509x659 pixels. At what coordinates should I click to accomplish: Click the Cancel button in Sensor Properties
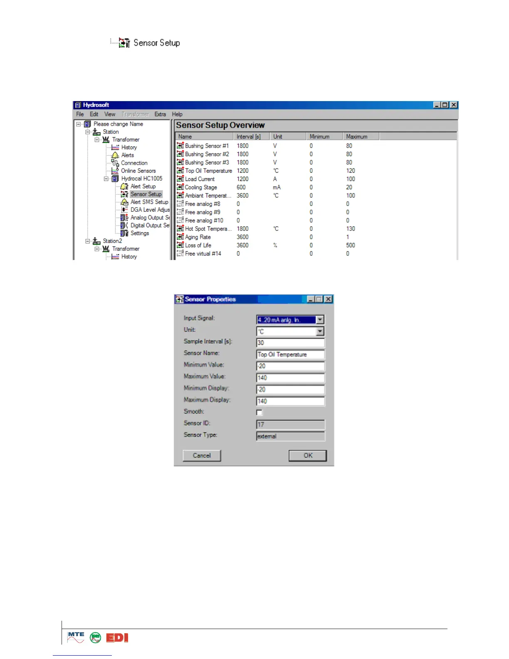coord(202,456)
